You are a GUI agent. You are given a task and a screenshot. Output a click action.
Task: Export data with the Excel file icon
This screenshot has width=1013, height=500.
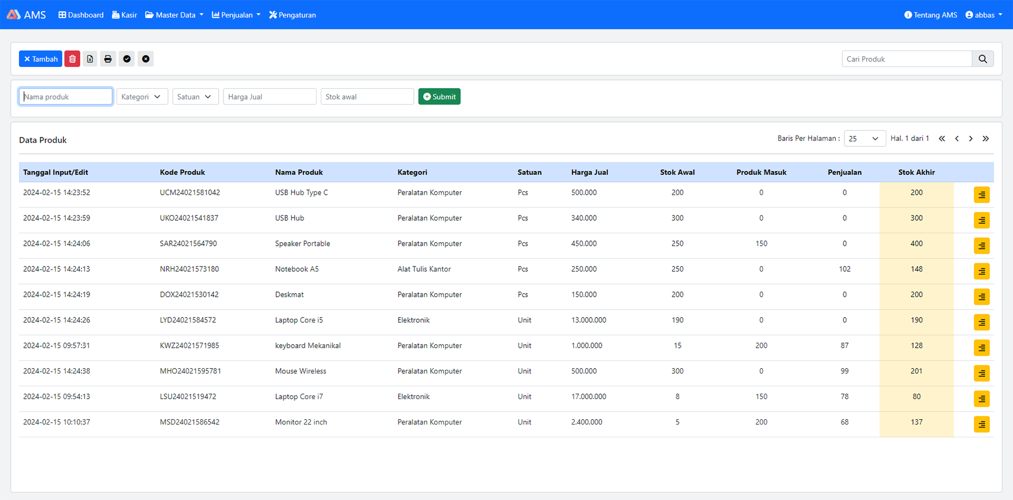pos(90,59)
